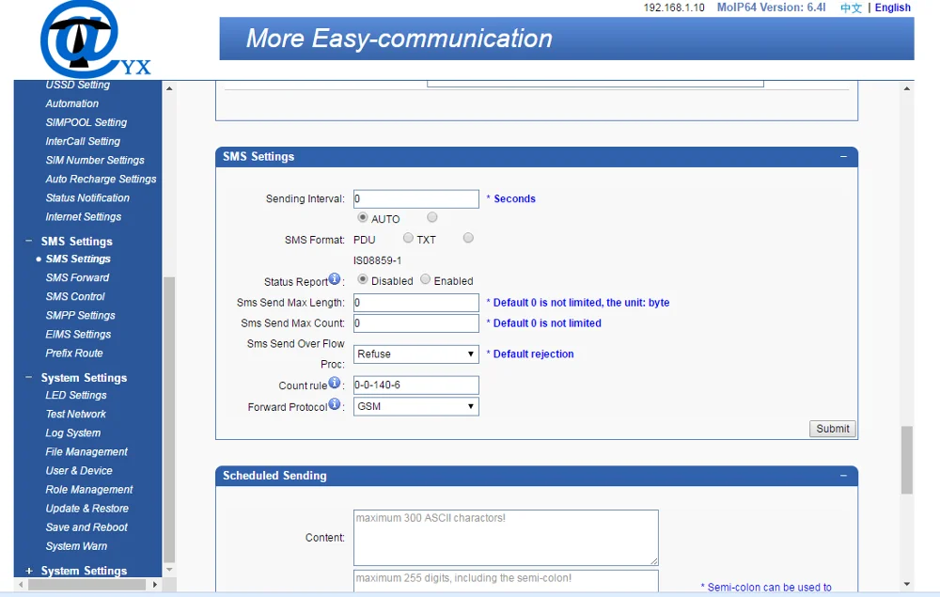Open SIMPOOL Setting in the sidebar

point(86,122)
